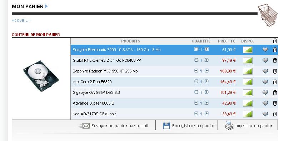The width and height of the screenshot is (284, 141).
Task: Delete the Nec AD-7170S OEM item
Action: (275, 114)
